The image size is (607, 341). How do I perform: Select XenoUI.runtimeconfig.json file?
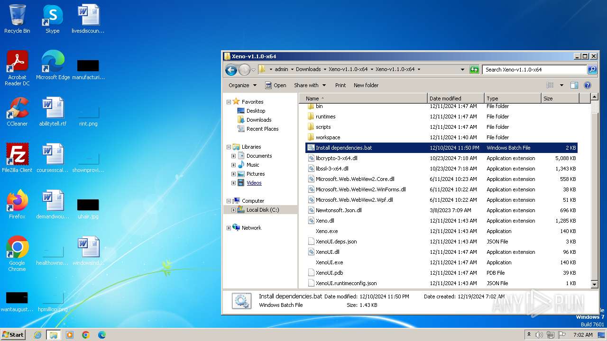(x=346, y=283)
